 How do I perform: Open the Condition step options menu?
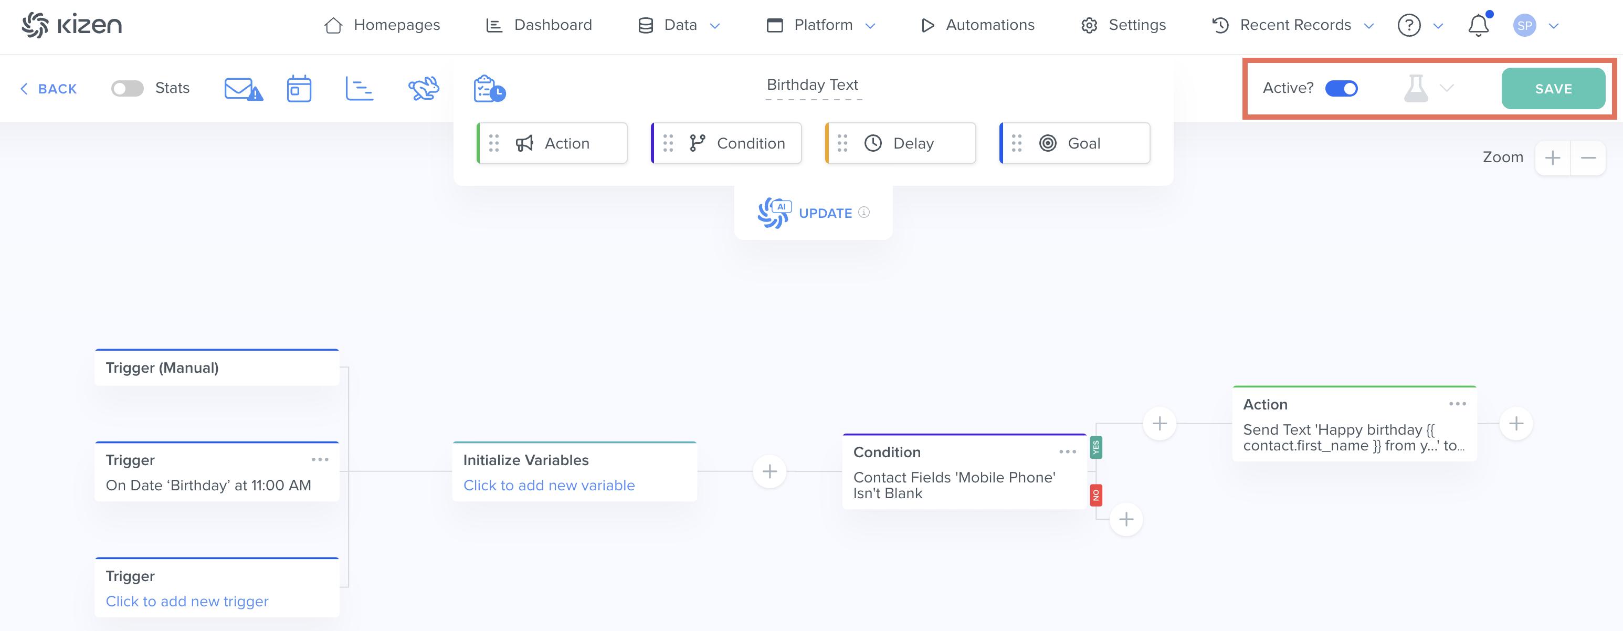(x=1067, y=452)
